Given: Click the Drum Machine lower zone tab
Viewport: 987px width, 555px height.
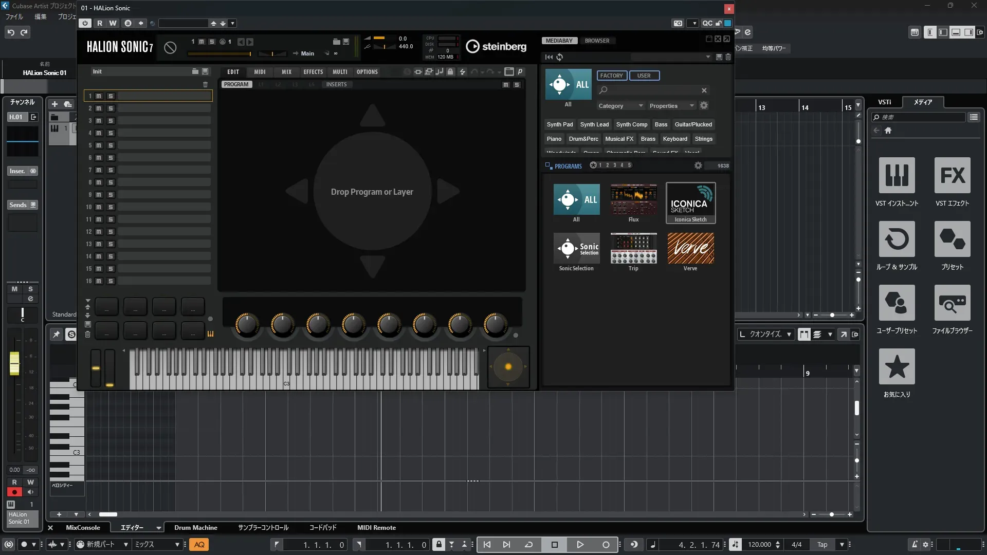Looking at the screenshot, I should tap(195, 528).
